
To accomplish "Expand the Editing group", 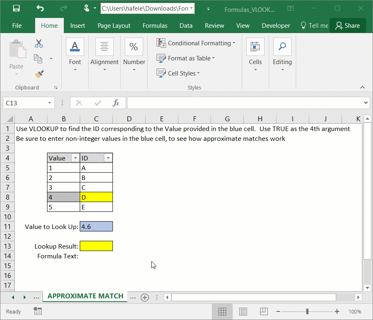I will click(x=282, y=55).
